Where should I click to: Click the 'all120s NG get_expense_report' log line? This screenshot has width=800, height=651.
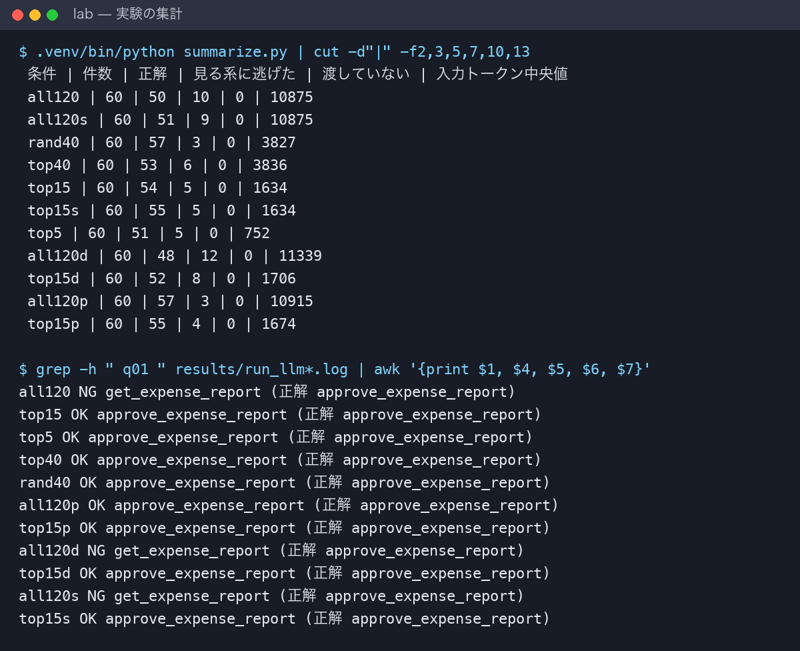tap(272, 596)
